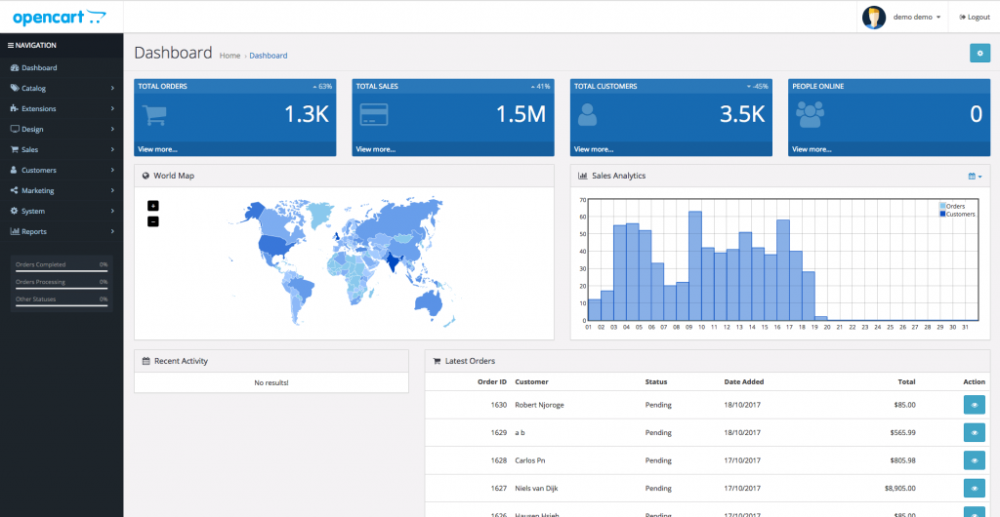1000x517 pixels.
Task: Click View more under Total Customers
Action: click(x=594, y=149)
